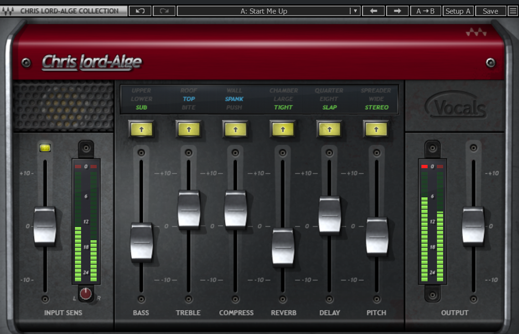Click the undo arrow in the top toolbar

pos(140,11)
